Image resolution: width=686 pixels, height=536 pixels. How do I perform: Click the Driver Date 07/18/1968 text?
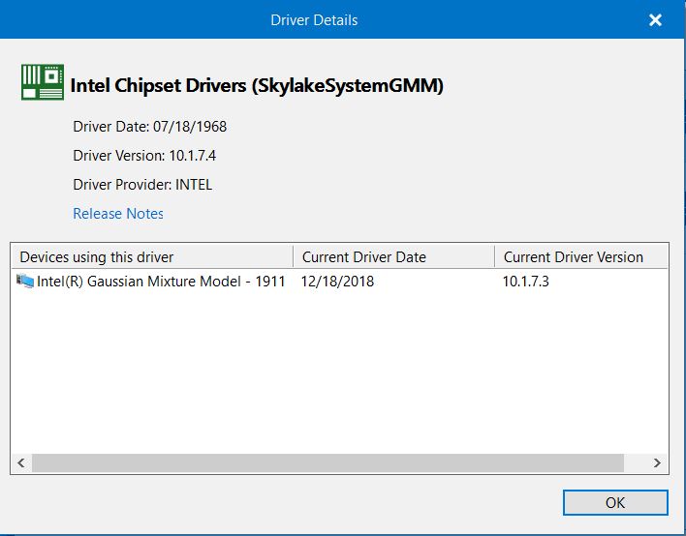click(149, 127)
